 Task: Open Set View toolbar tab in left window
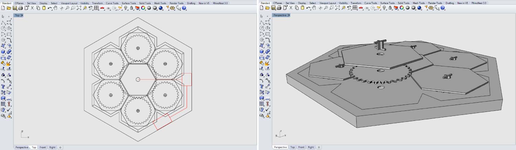(x=31, y=3)
